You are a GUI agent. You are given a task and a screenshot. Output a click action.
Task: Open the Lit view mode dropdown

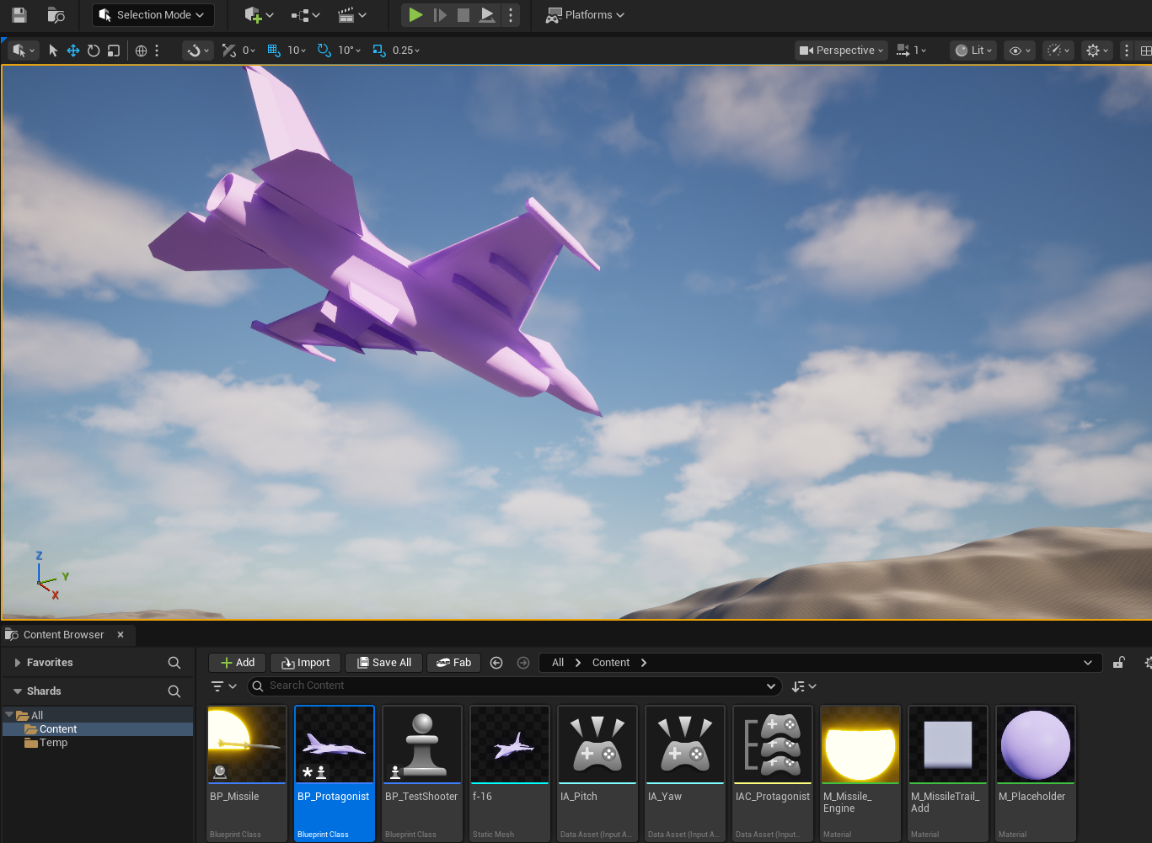(x=973, y=51)
